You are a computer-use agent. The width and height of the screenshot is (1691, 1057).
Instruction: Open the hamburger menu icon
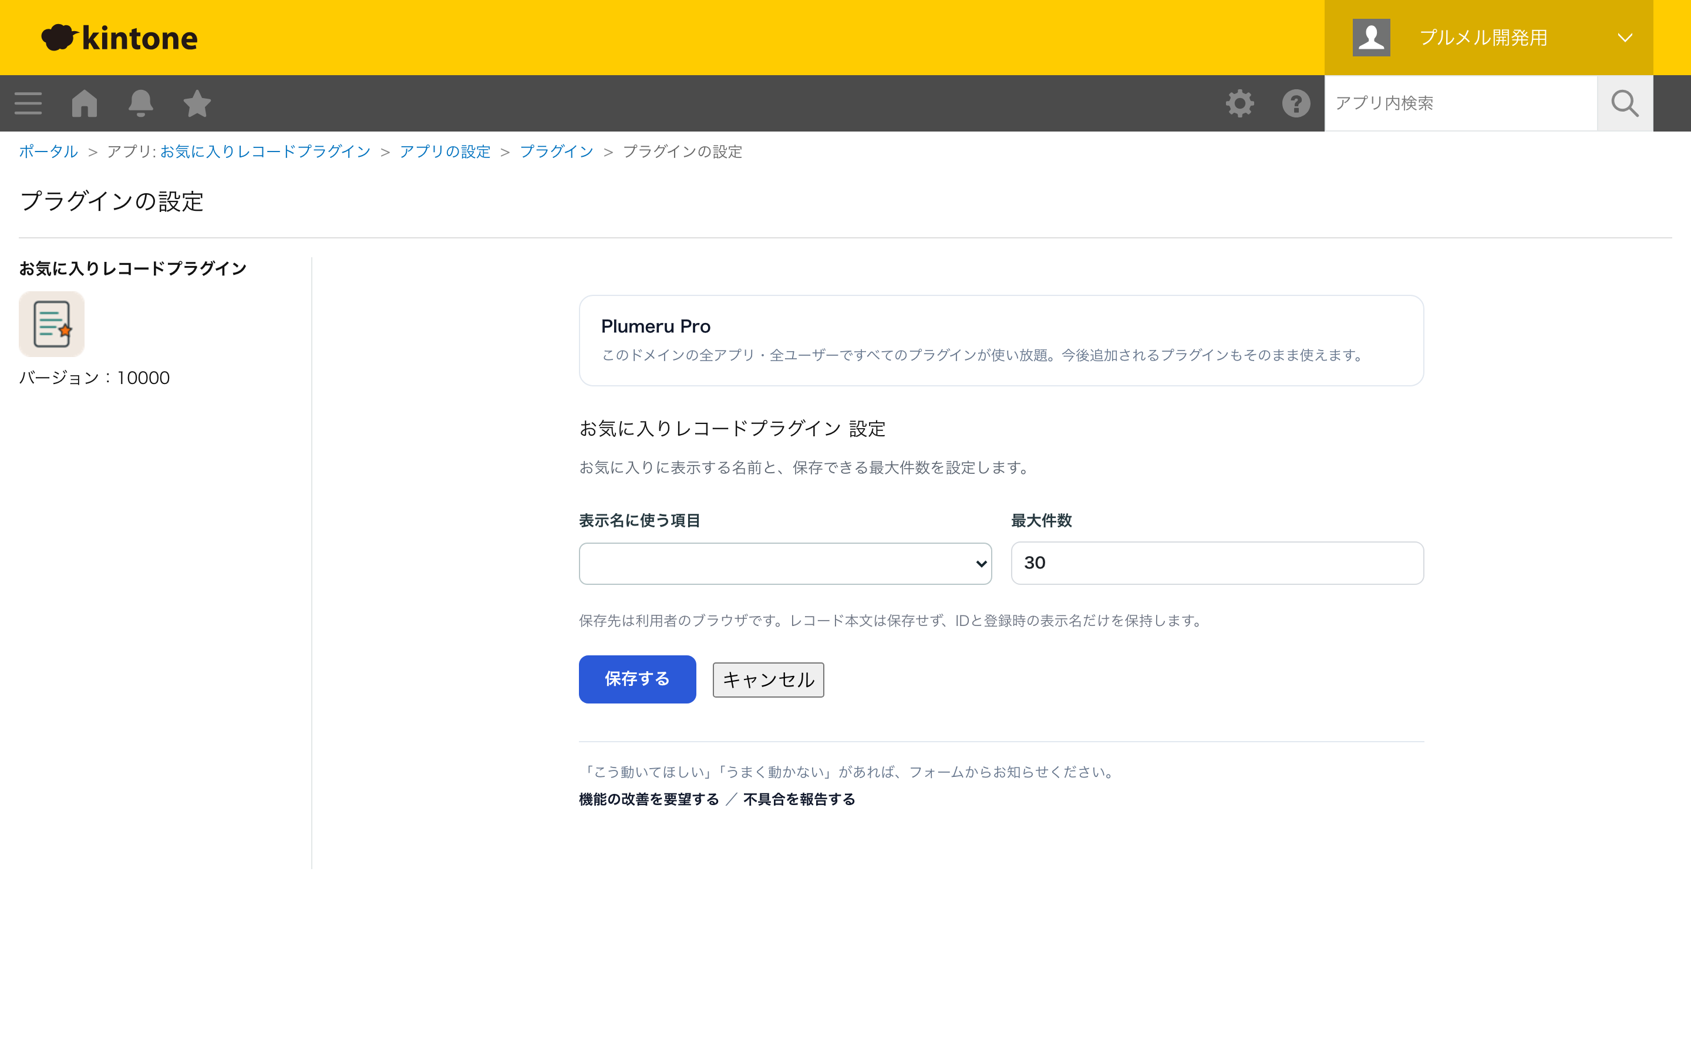point(28,103)
